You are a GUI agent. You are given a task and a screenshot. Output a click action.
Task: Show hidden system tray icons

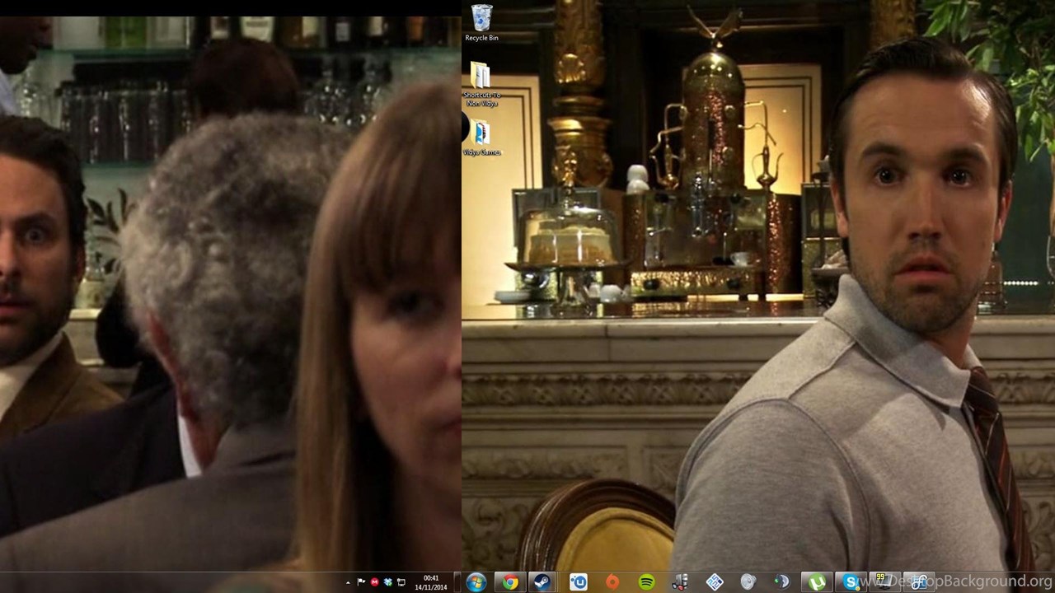coord(348,582)
